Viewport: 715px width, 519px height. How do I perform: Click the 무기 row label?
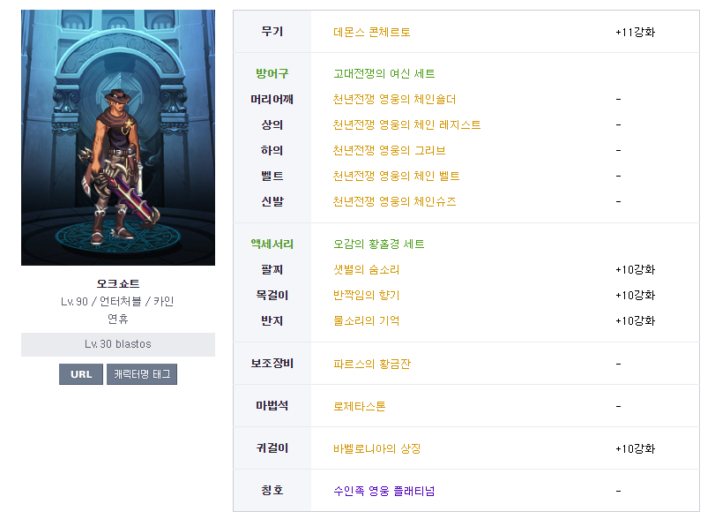pyautogui.click(x=272, y=32)
